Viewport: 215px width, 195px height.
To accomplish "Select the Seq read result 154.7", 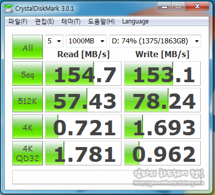I will 83,74.
